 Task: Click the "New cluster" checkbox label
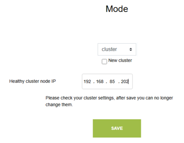point(120,60)
